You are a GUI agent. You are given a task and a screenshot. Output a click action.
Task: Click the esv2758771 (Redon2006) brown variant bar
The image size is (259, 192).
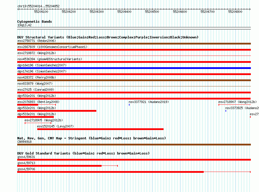134,44
